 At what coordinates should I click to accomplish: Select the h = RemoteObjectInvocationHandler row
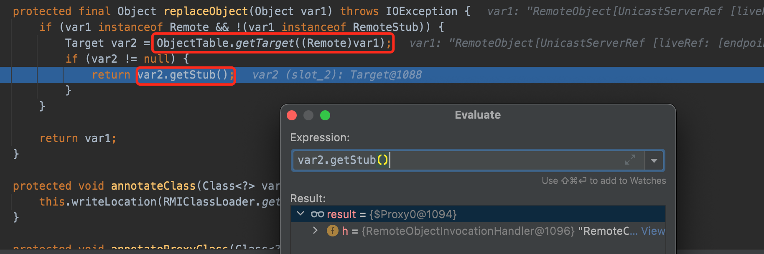pyautogui.click(x=460, y=231)
